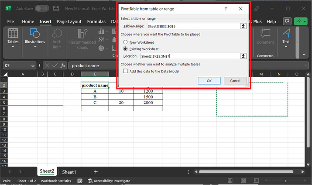Screen dimensions: 312x185
Task: Click the vertical scroll down arrow
Action: pyautogui.click(x=308, y=164)
